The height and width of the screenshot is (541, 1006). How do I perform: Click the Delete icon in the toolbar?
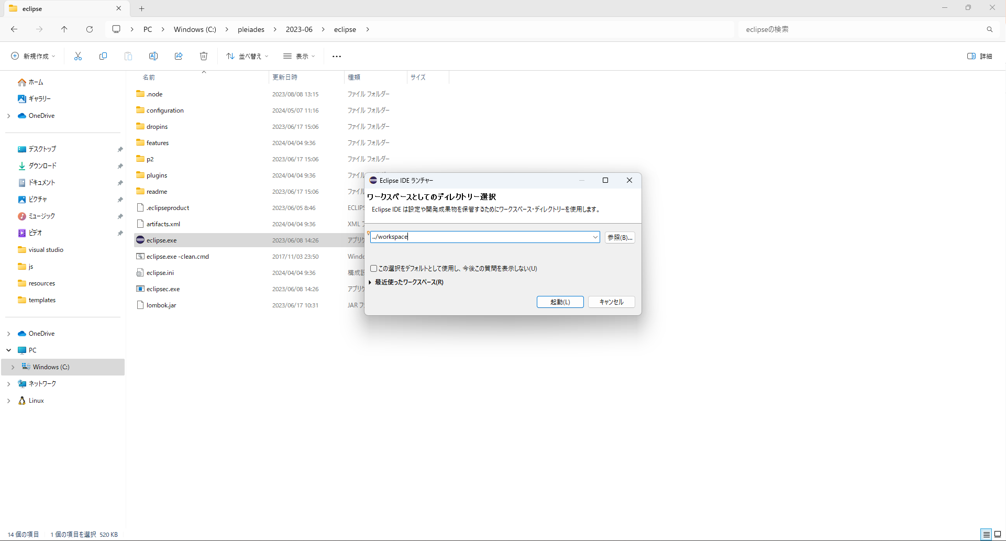tap(204, 56)
